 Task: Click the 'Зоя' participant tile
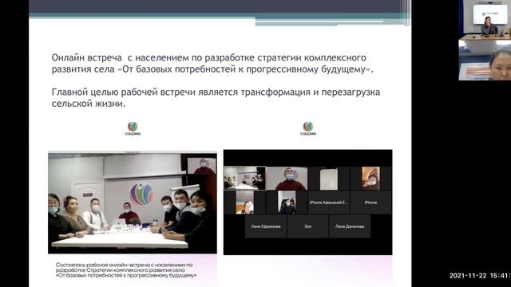(x=307, y=226)
